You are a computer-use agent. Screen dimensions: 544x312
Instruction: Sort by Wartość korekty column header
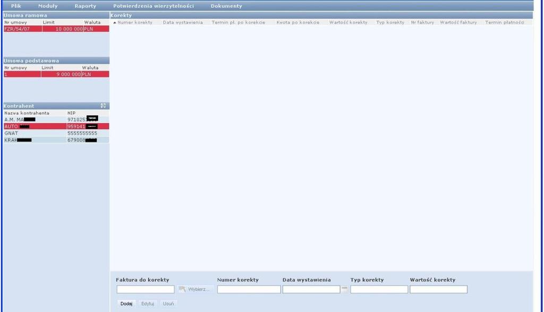[x=348, y=22]
